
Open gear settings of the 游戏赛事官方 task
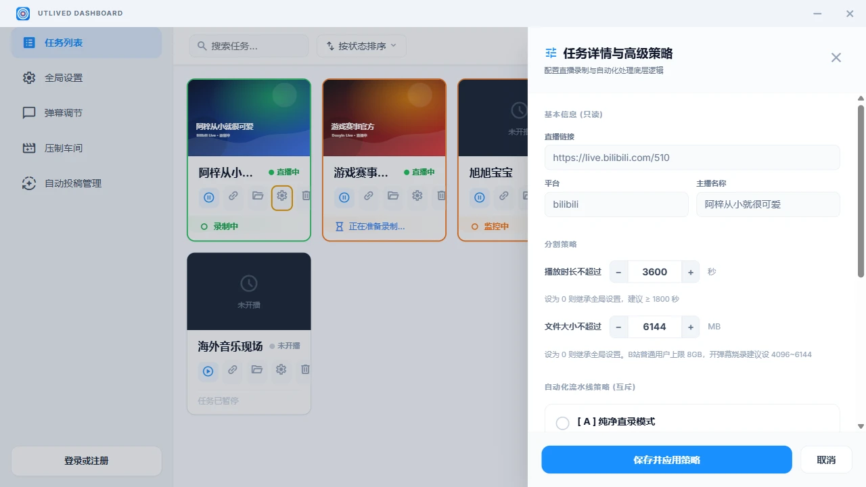tap(417, 197)
